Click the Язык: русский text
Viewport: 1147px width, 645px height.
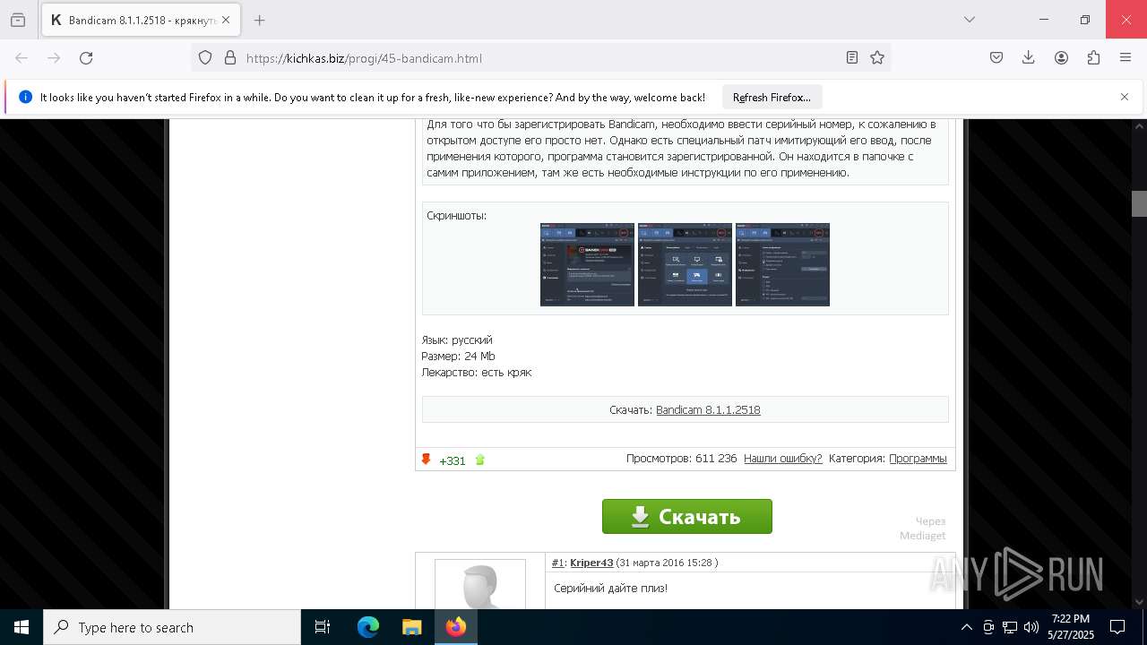(x=457, y=340)
